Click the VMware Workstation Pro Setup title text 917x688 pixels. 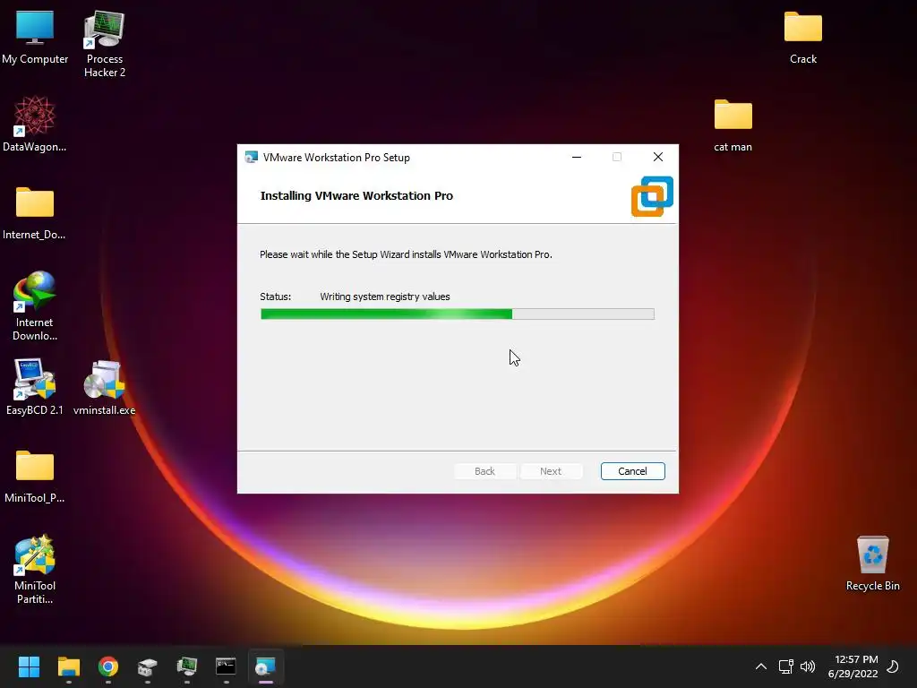[337, 158]
